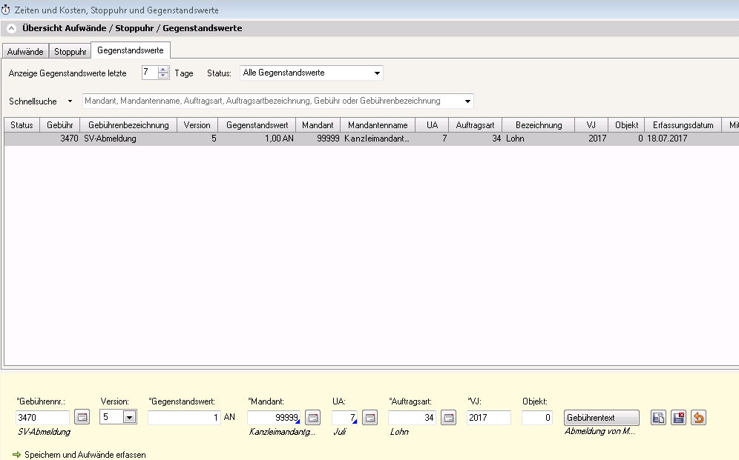Sort by the Auftragsart column header

click(475, 125)
